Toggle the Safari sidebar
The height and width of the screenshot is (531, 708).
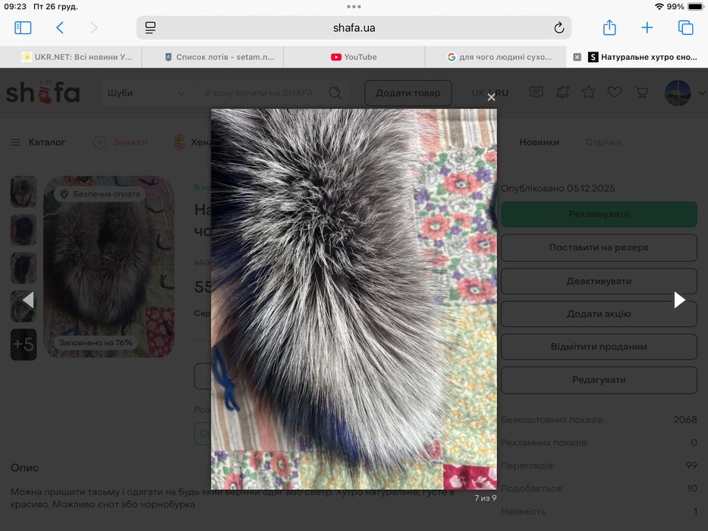(x=23, y=28)
